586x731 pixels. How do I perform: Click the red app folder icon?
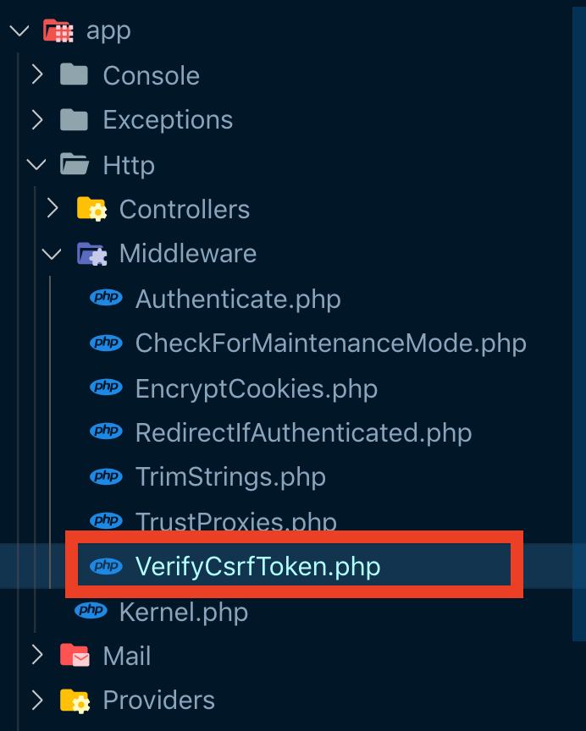coord(58,31)
